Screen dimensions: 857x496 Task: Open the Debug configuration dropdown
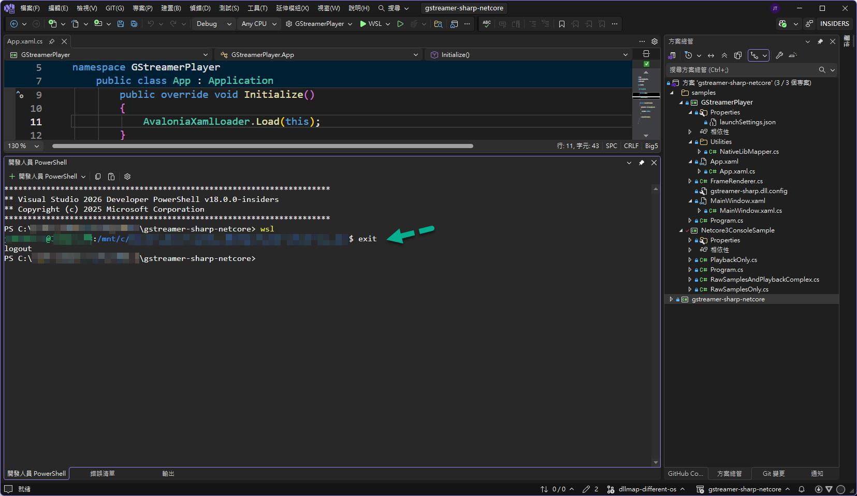click(214, 24)
